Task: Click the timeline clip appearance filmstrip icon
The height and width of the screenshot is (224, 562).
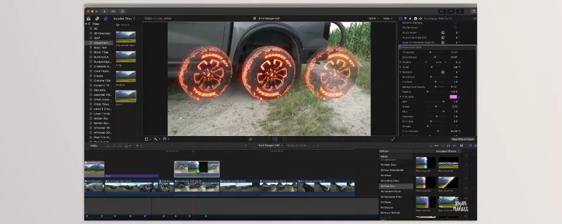Action: click(461, 146)
